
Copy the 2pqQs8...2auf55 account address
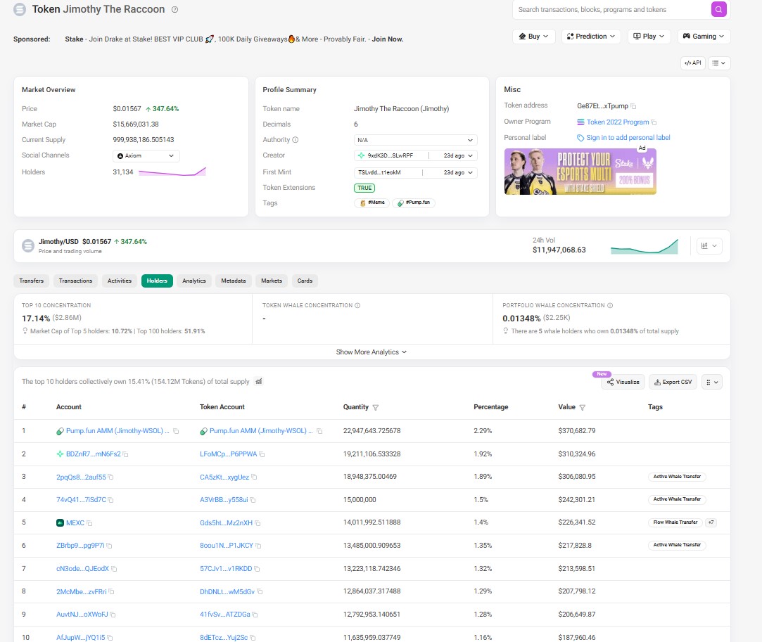click(x=110, y=477)
